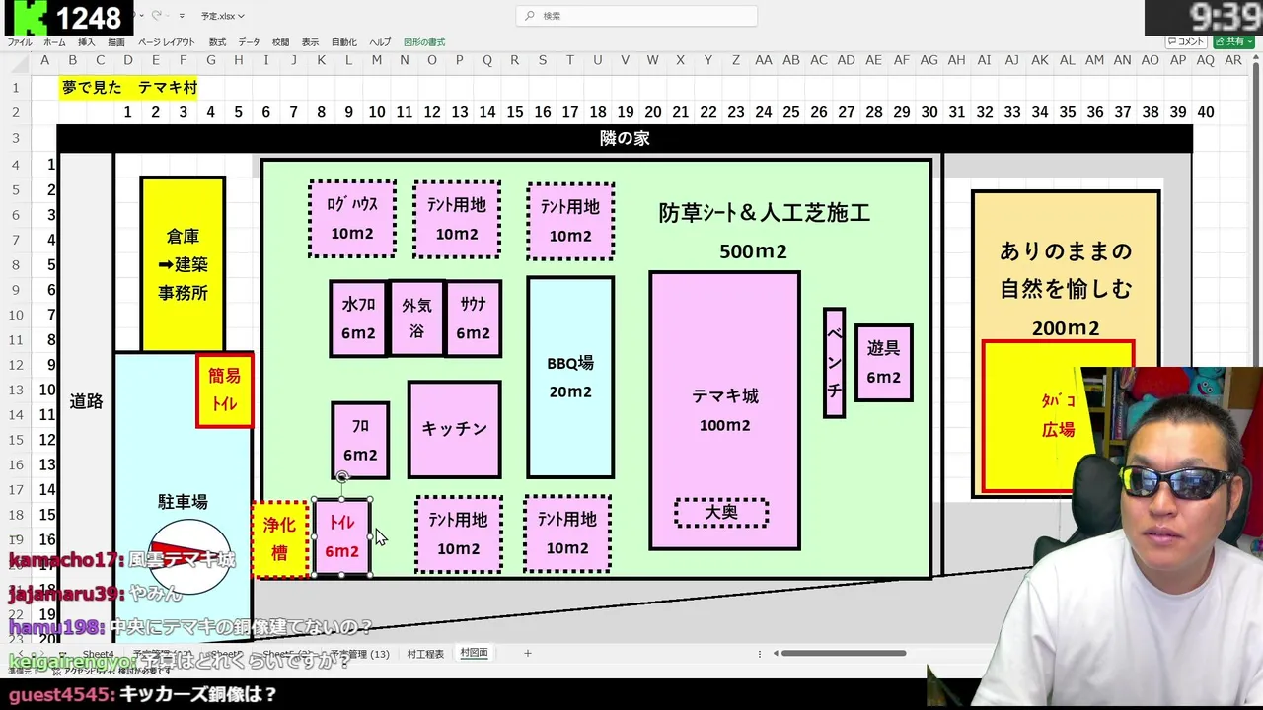Select column header AK
Viewport: 1263px width, 710px height.
(x=1039, y=60)
